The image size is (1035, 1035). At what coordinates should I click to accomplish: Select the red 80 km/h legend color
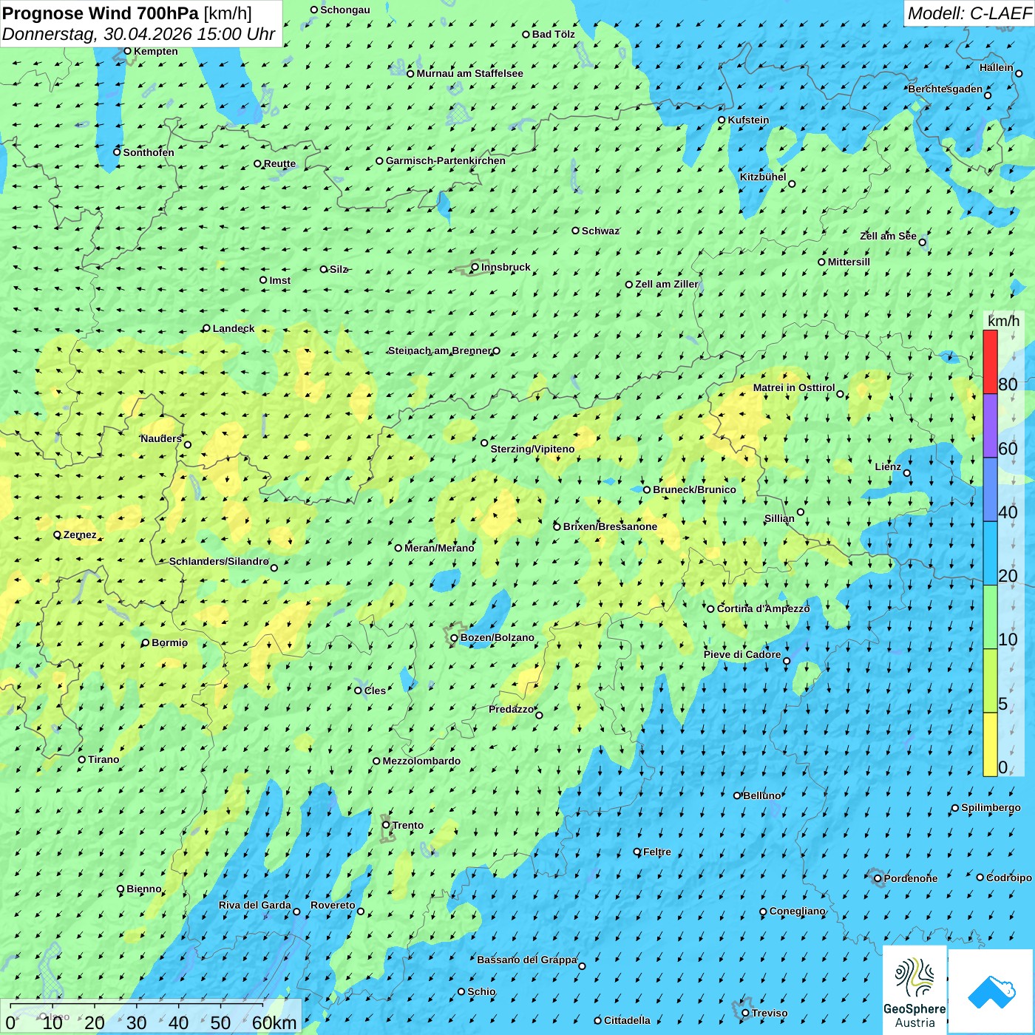click(x=990, y=362)
